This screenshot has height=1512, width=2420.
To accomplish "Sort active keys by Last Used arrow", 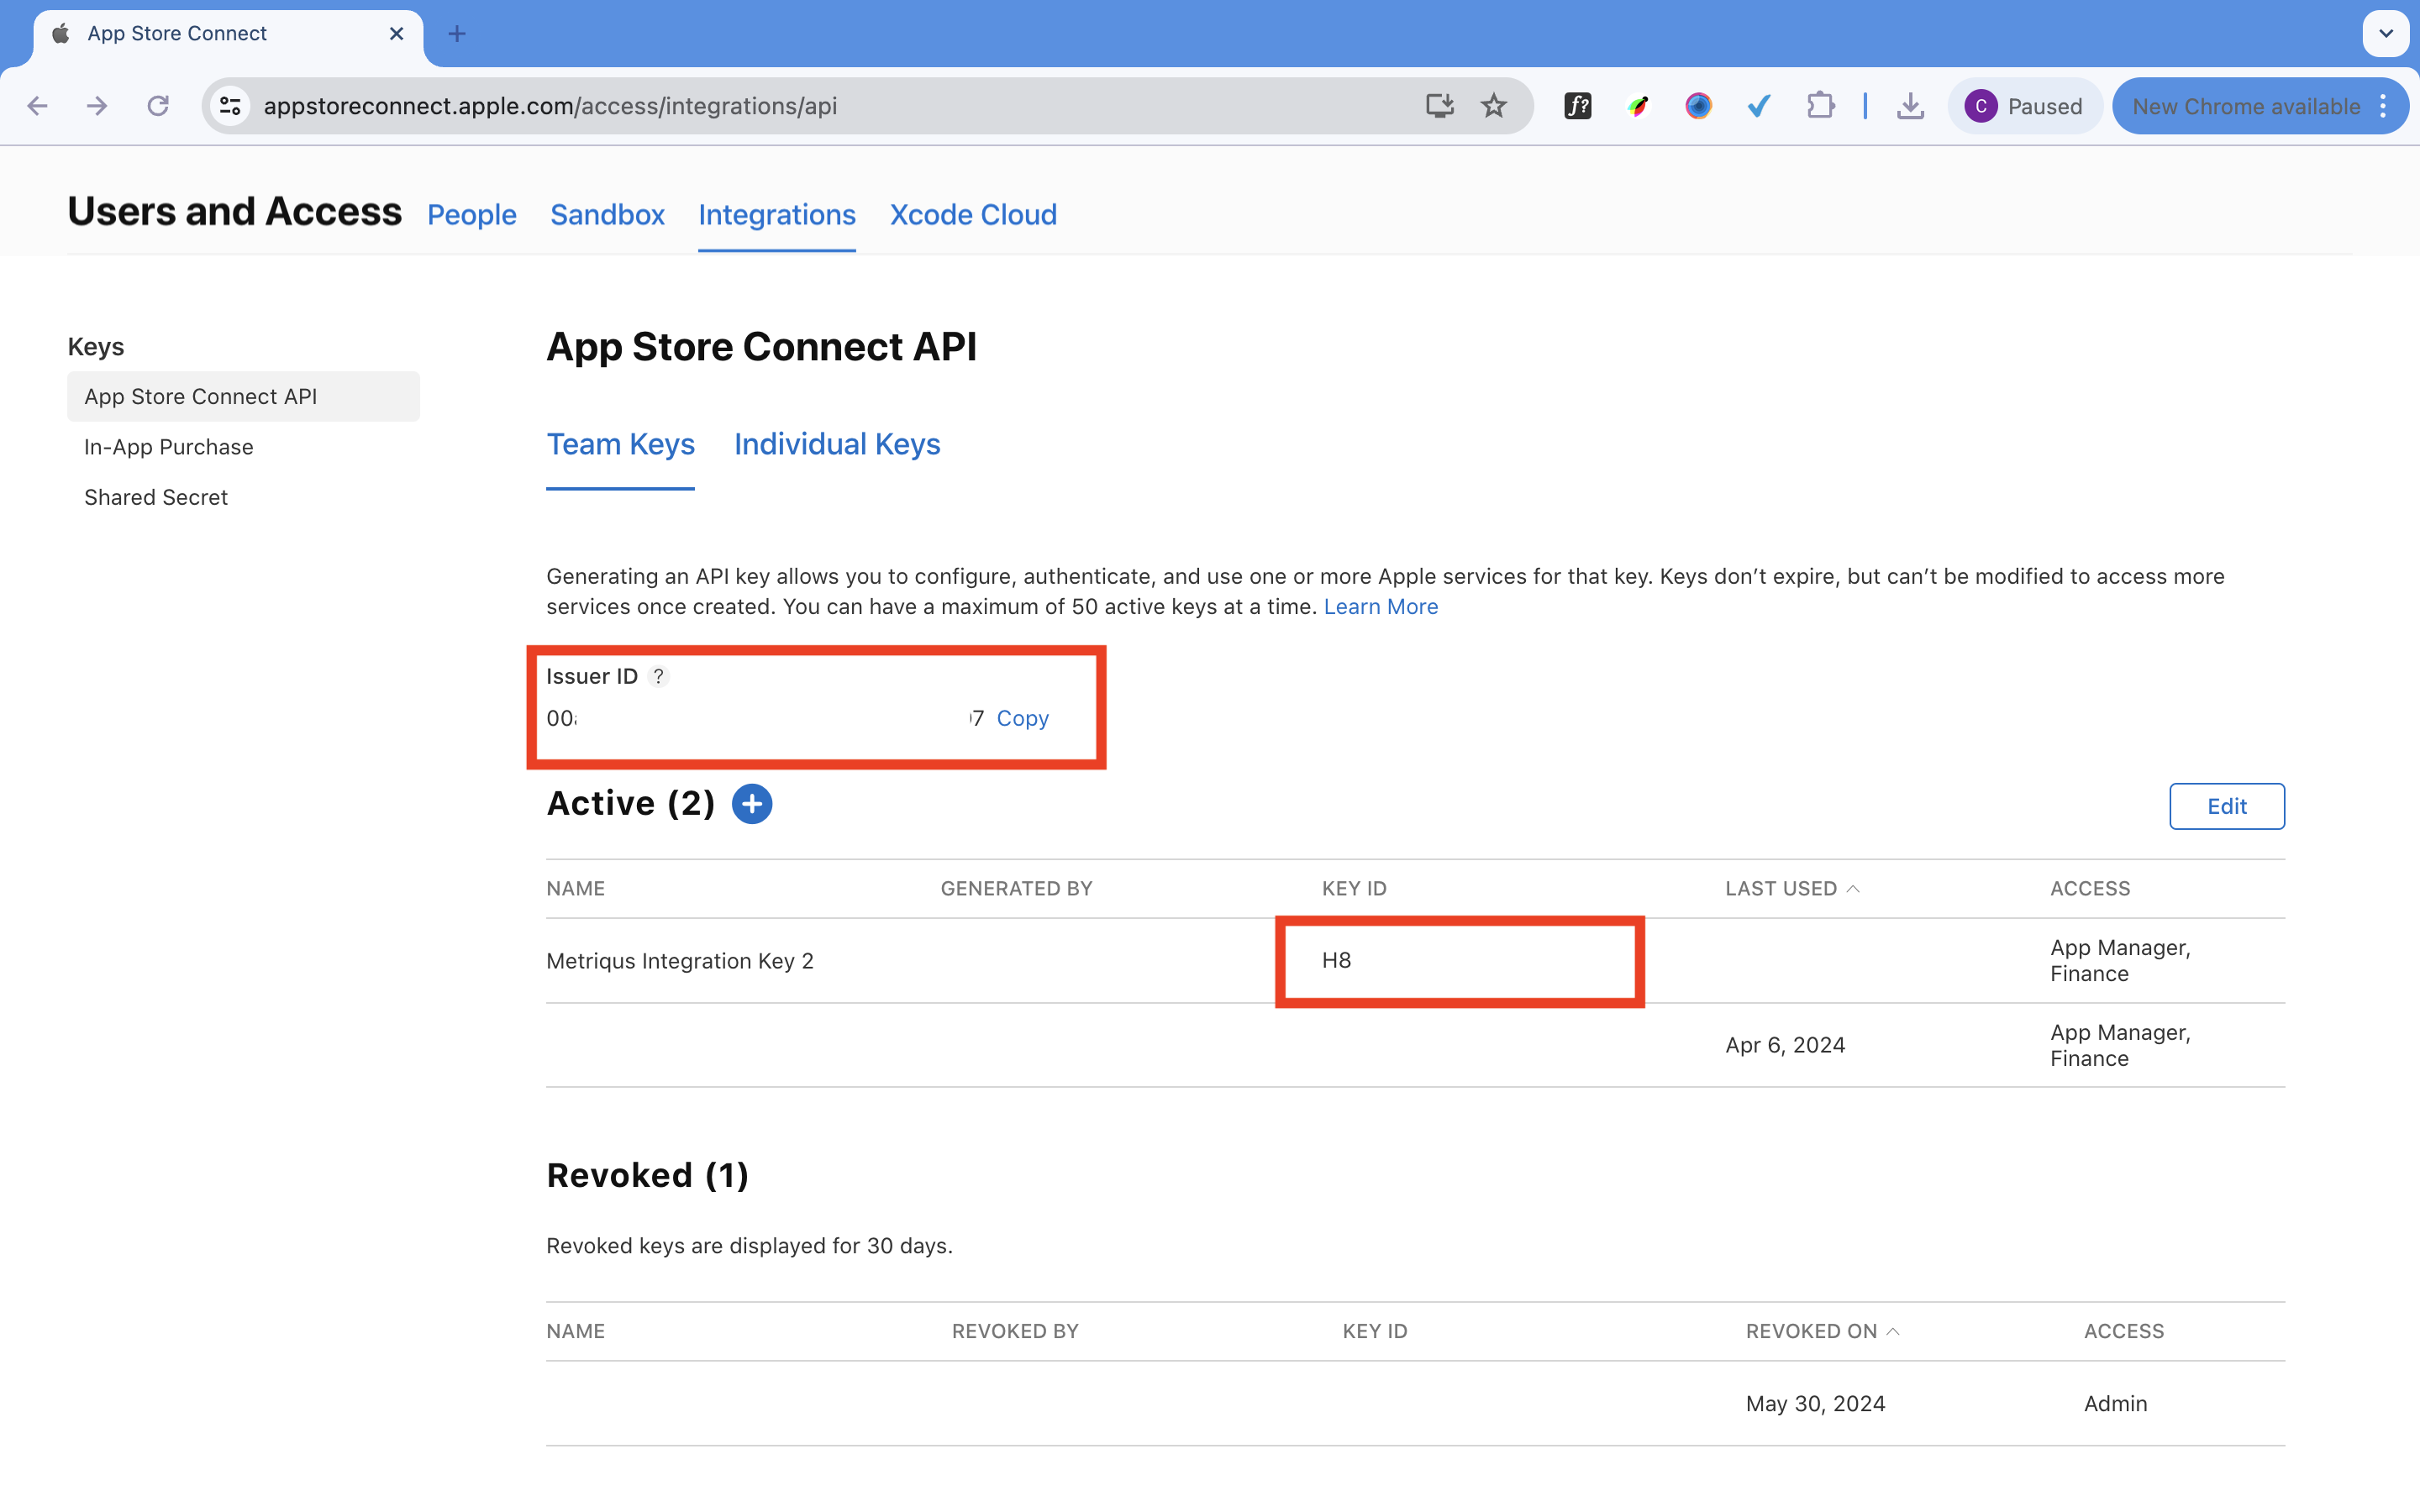I will [1853, 888].
